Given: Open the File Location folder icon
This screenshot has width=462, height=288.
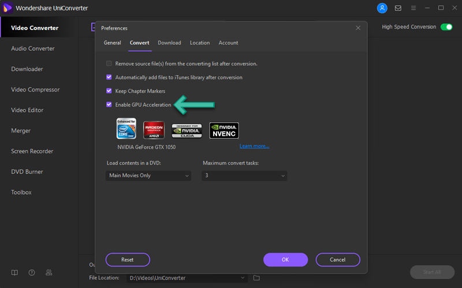Looking at the screenshot, I should [256, 278].
